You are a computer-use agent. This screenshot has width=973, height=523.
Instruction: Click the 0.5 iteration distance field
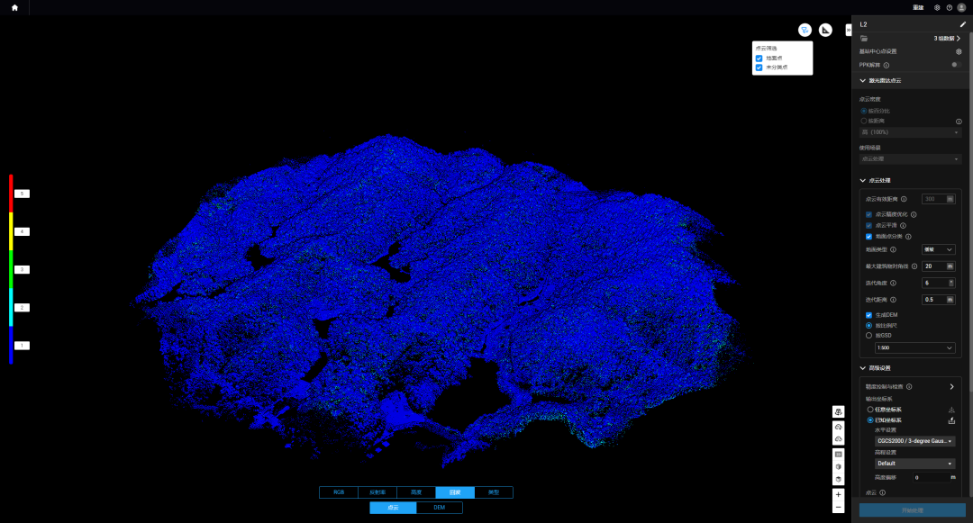[x=938, y=300]
